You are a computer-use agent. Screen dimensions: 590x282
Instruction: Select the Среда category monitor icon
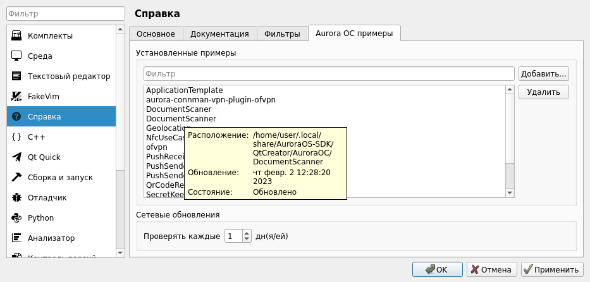point(17,56)
